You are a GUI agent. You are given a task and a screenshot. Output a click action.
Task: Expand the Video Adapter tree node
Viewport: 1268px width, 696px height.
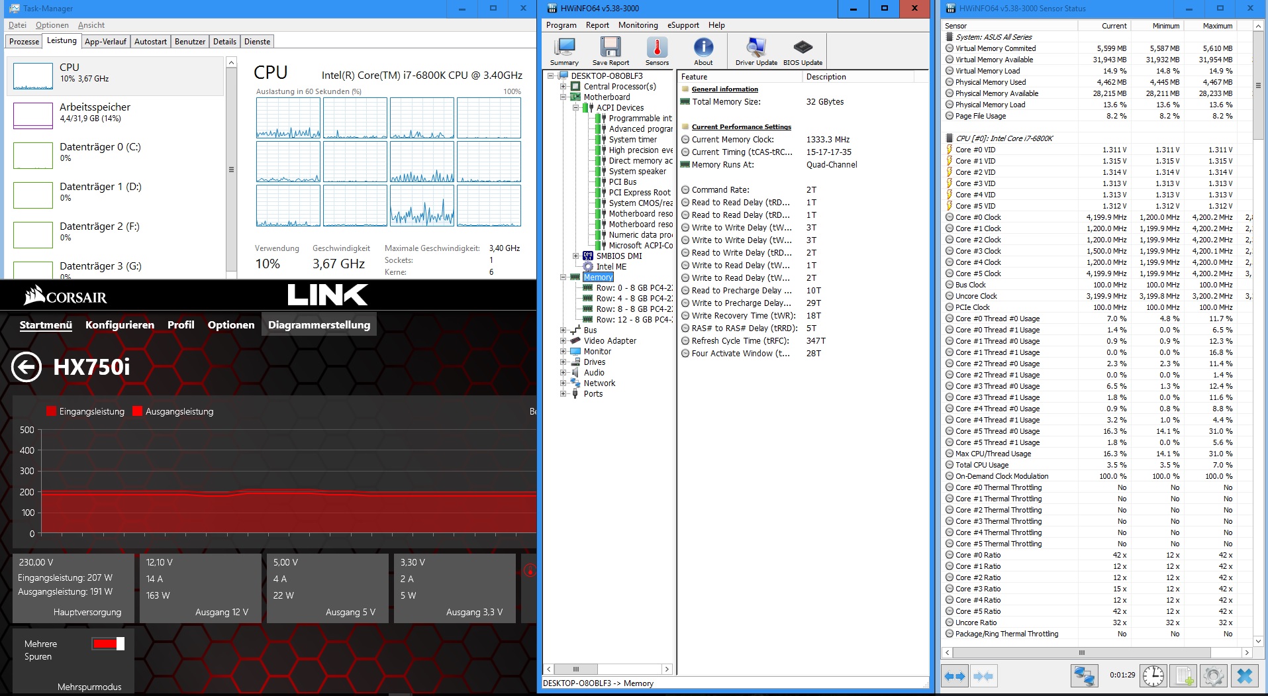(x=563, y=341)
